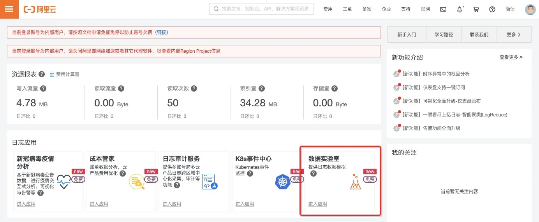Open 进入应用 for 新冠病毒疫情分析

[26, 204]
